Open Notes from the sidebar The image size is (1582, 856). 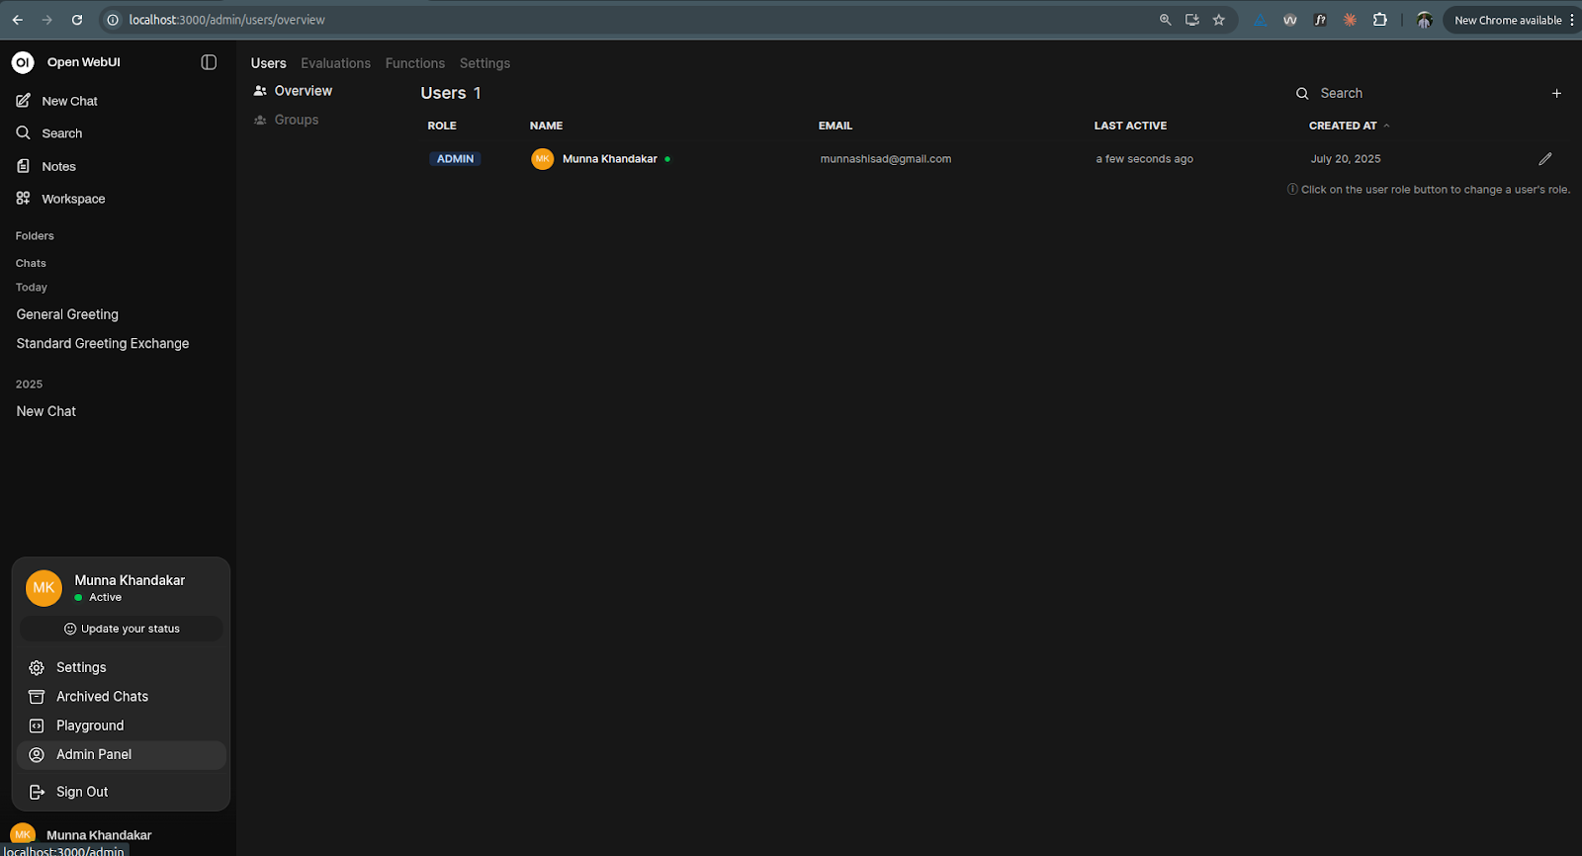click(x=58, y=166)
